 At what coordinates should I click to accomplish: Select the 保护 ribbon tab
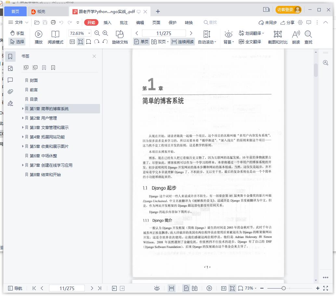tap(173, 22)
